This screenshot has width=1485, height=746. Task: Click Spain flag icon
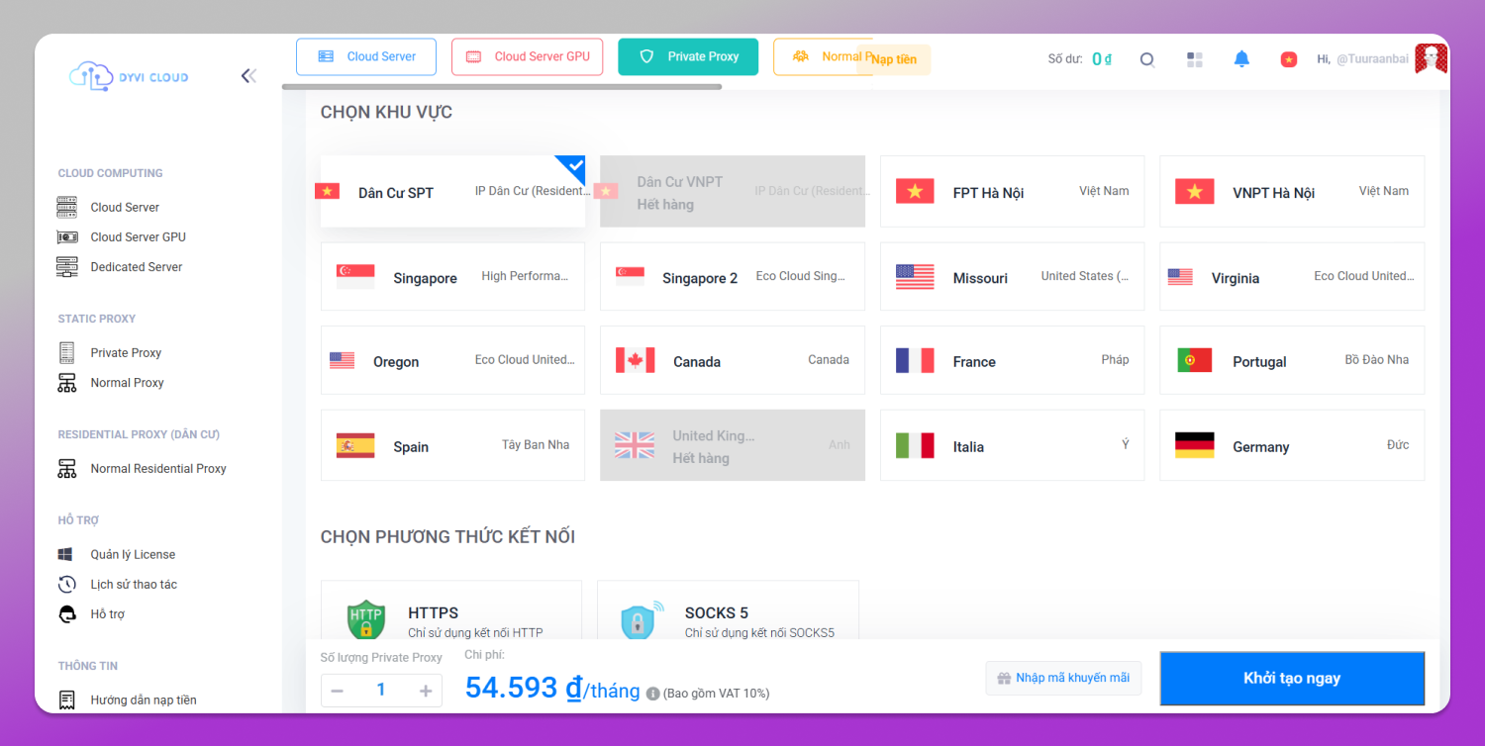coord(355,445)
